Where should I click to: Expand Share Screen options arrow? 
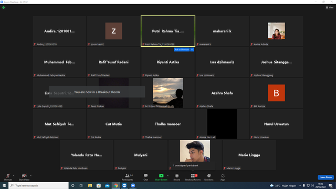[x=168, y=176]
